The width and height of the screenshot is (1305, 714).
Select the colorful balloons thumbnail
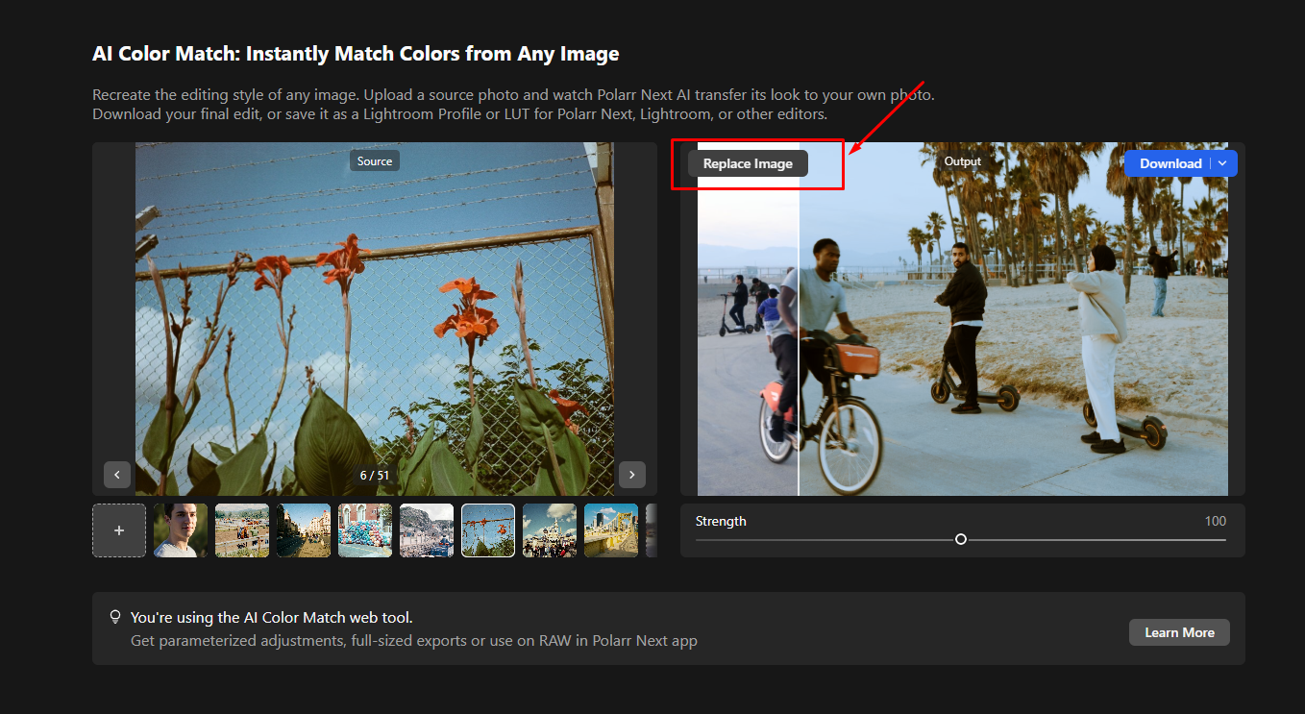[365, 529]
